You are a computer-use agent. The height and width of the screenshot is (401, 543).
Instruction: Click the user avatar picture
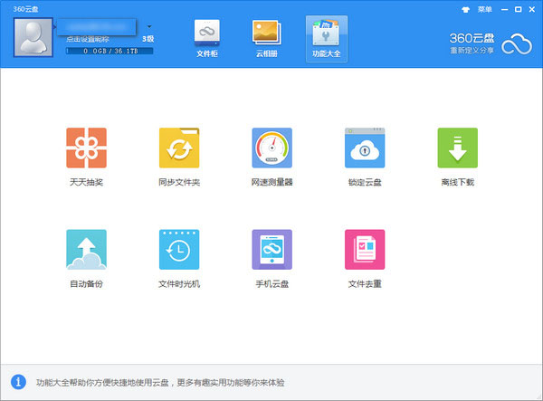[35, 36]
